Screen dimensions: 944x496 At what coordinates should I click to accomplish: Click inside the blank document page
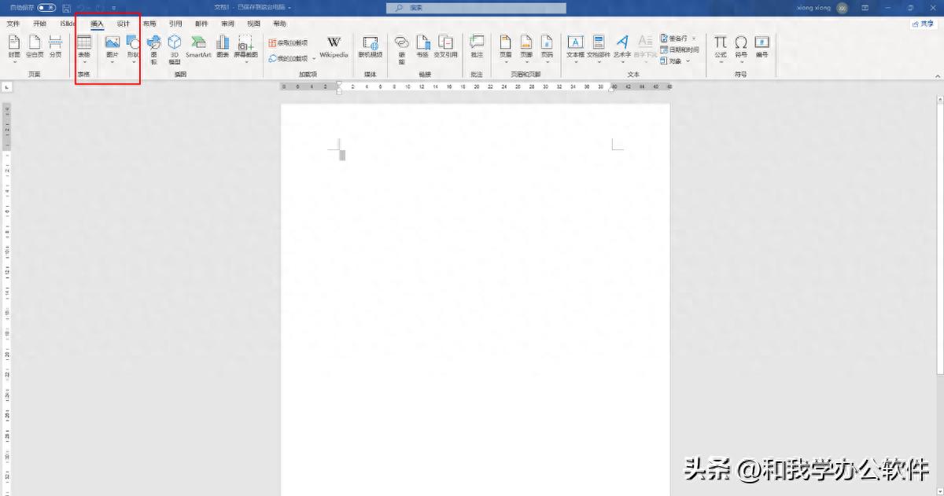point(475,299)
